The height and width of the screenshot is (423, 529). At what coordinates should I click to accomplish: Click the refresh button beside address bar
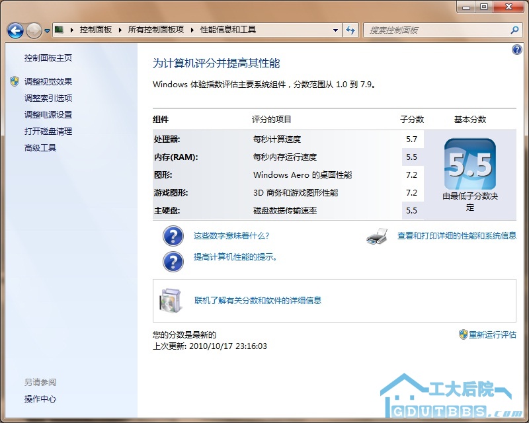coord(350,30)
